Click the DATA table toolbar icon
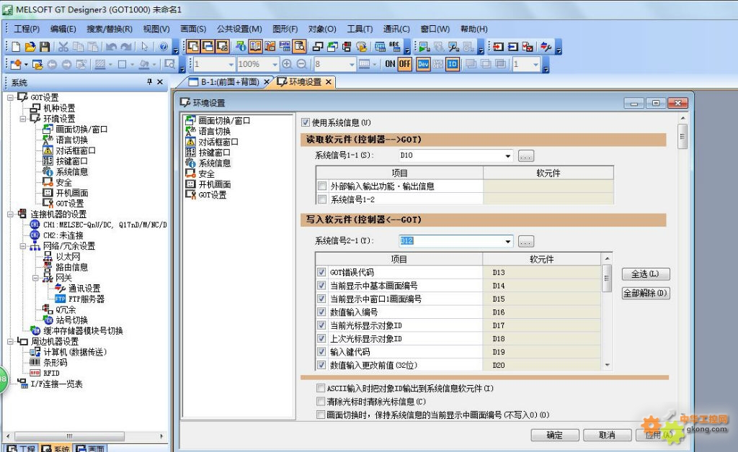The image size is (738, 452). (x=284, y=47)
